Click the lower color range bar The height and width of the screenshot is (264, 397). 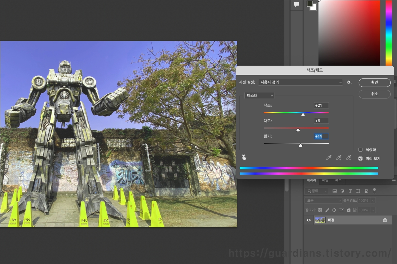(309, 173)
